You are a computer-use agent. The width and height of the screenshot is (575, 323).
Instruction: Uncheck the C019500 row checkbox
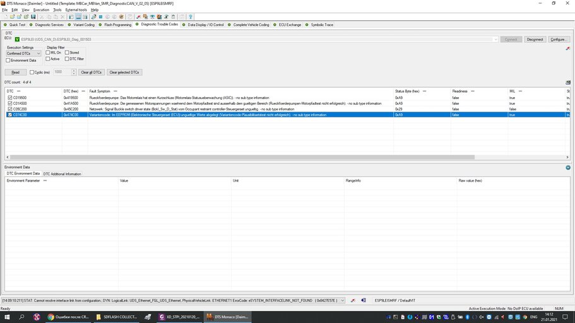coord(10,98)
